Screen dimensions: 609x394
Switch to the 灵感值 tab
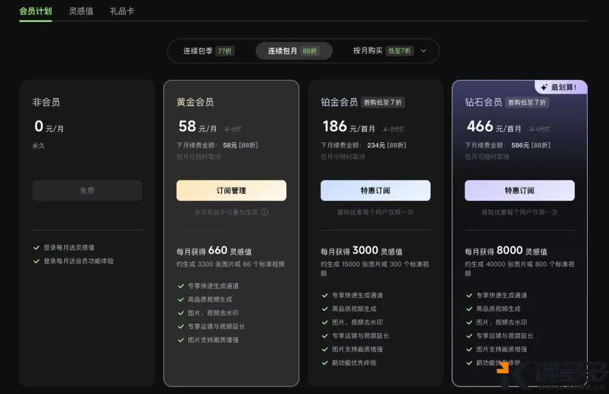pyautogui.click(x=81, y=10)
